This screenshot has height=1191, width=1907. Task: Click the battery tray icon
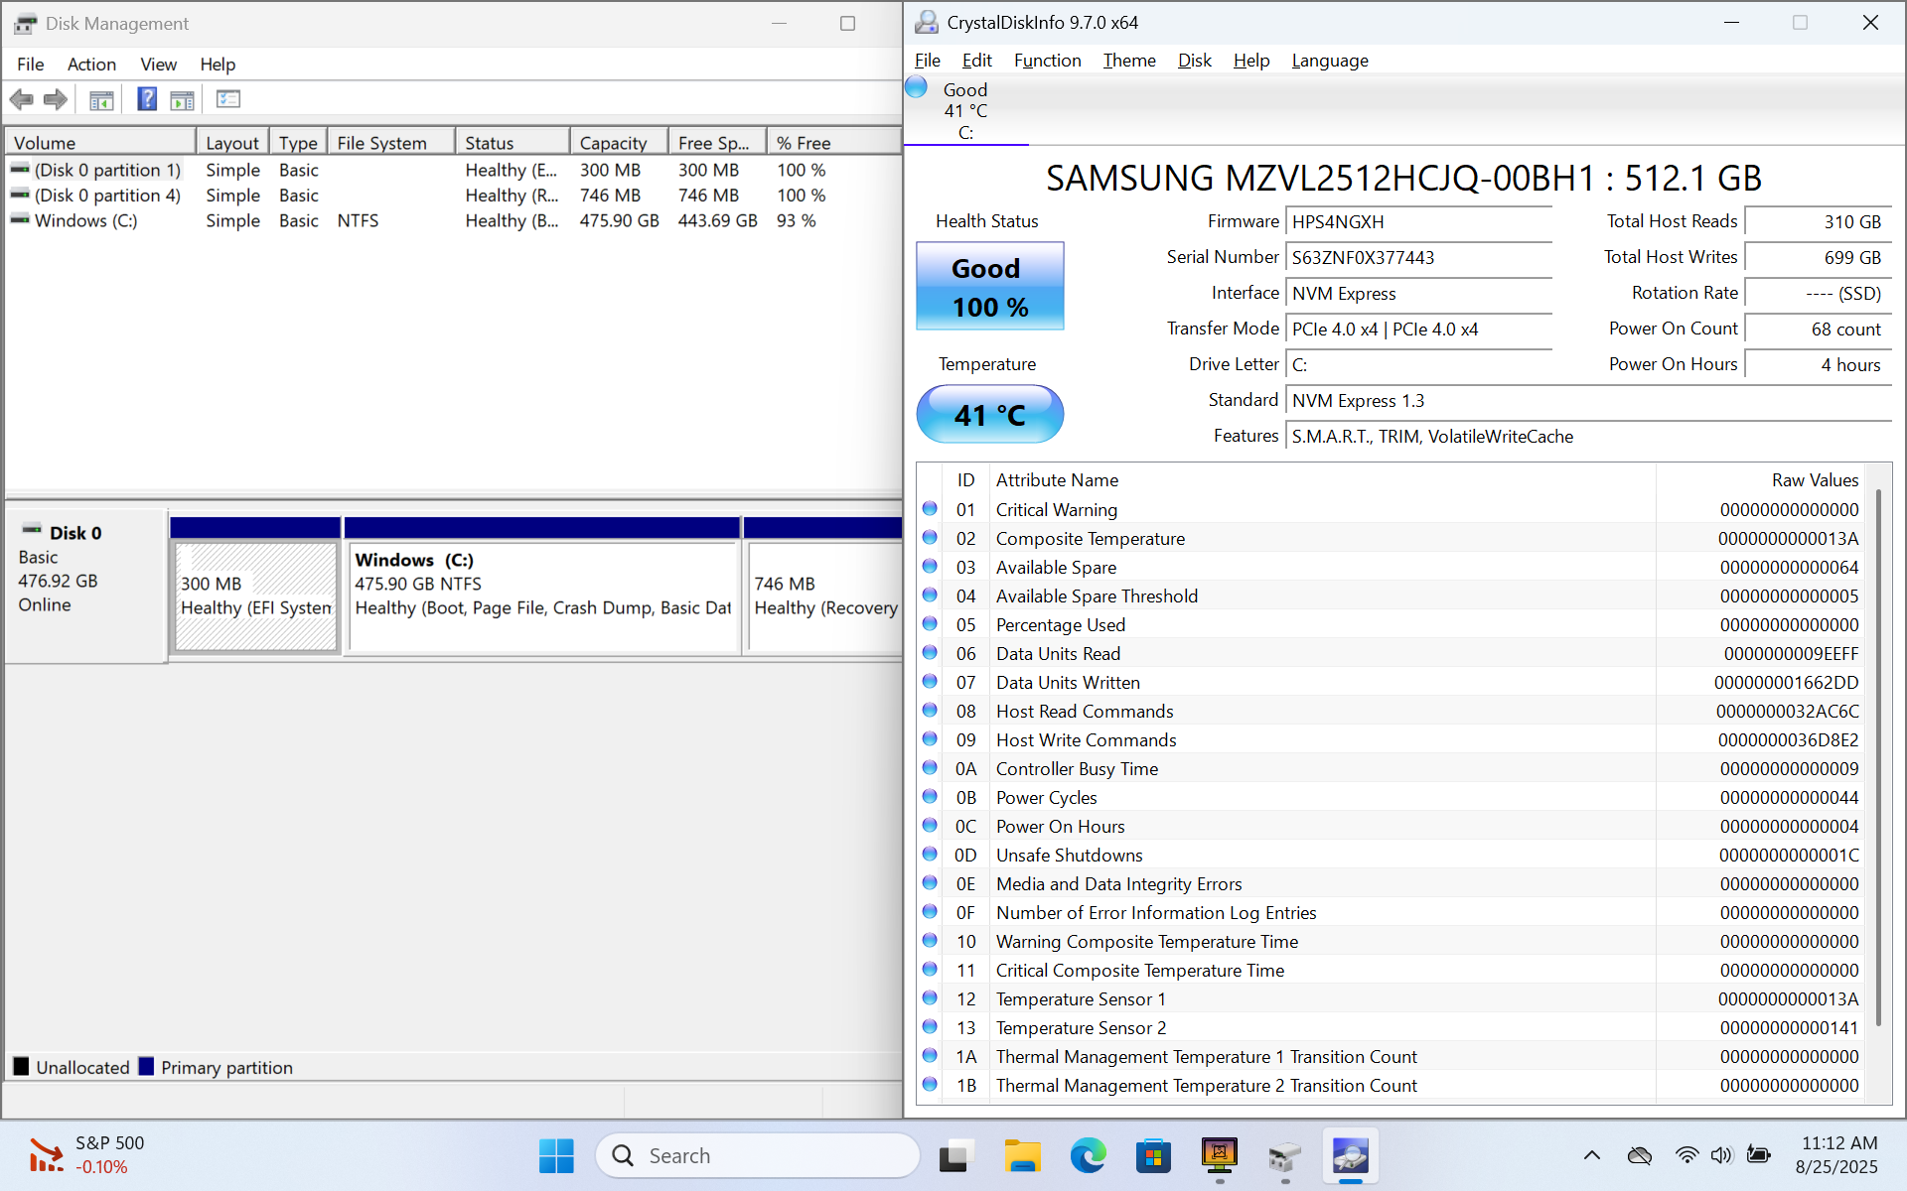coord(1759,1155)
